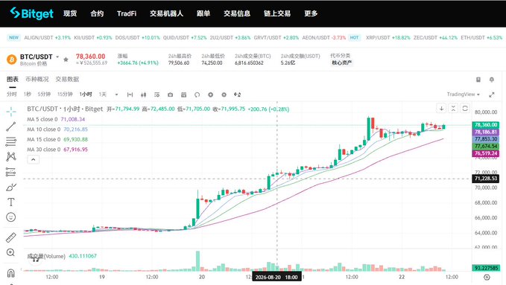Expand the TradingView chart source dropdown
This screenshot has height=285, width=506.
tap(464, 95)
